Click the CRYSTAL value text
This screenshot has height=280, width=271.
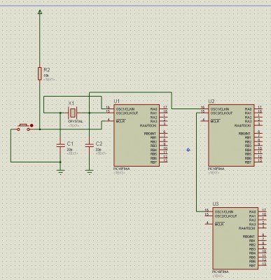coord(75,122)
